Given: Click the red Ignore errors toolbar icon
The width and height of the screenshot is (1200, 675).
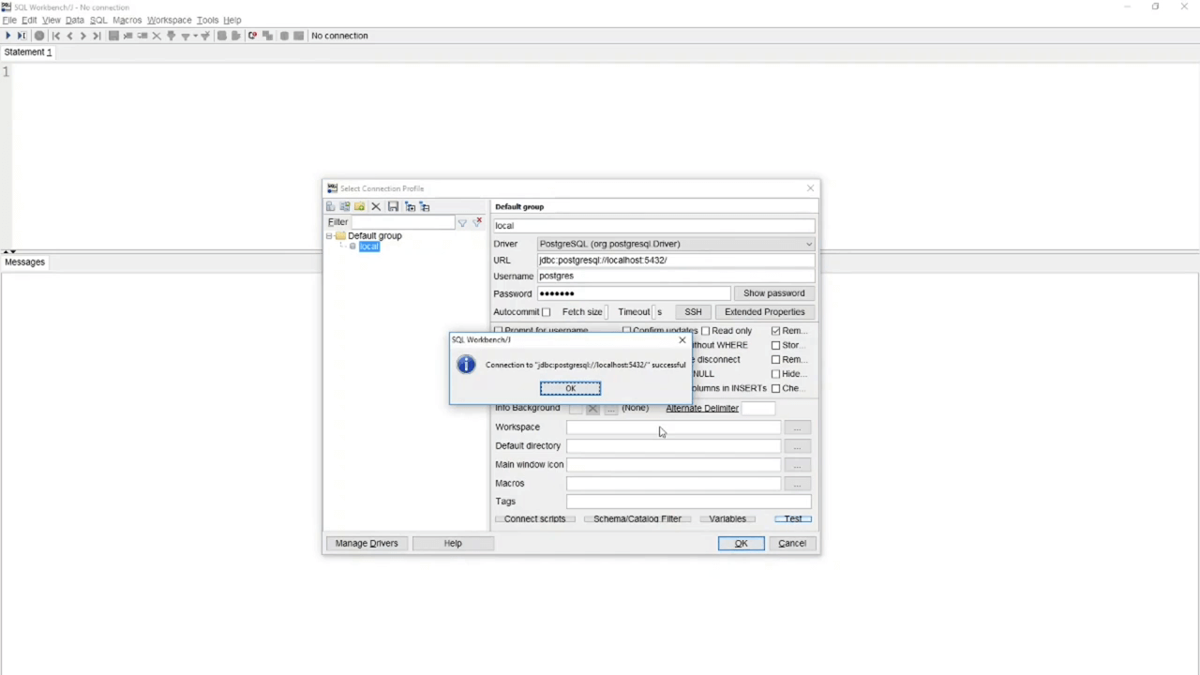Looking at the screenshot, I should [252, 36].
